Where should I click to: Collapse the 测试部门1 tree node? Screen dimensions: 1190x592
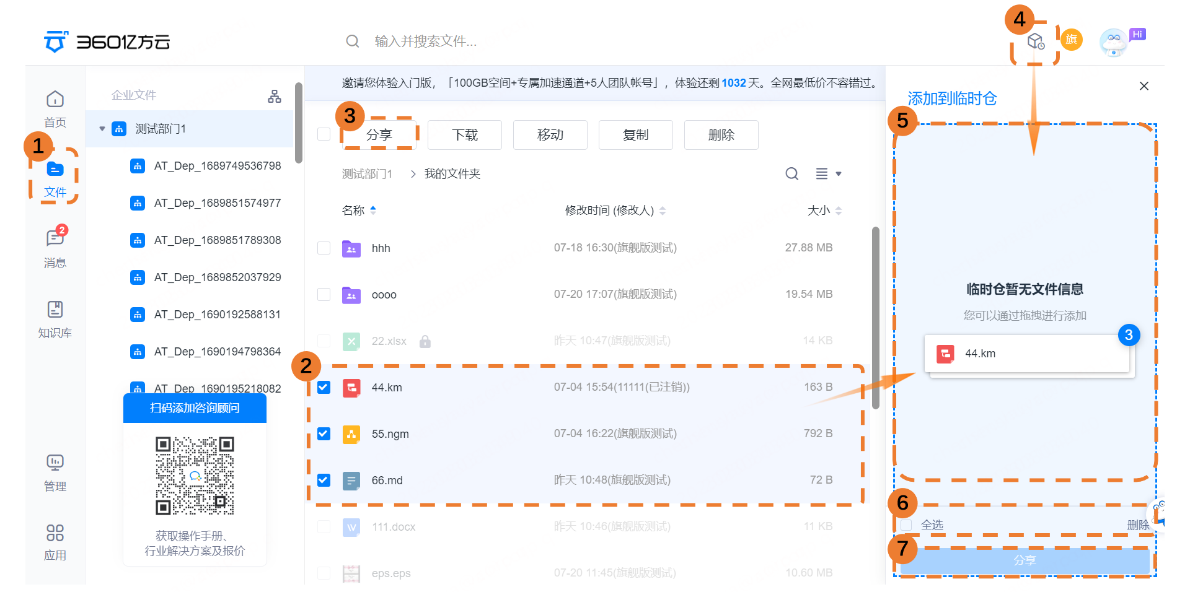(x=102, y=129)
